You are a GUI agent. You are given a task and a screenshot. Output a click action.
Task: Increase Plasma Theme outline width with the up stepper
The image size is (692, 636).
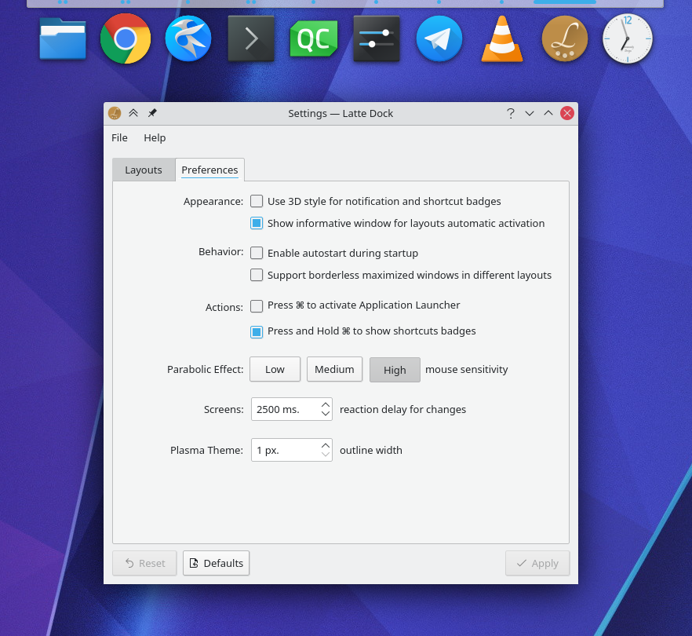point(326,445)
